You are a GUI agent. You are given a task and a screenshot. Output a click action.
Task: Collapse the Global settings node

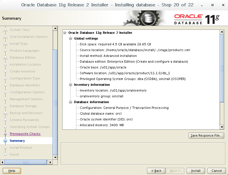coord(71,38)
